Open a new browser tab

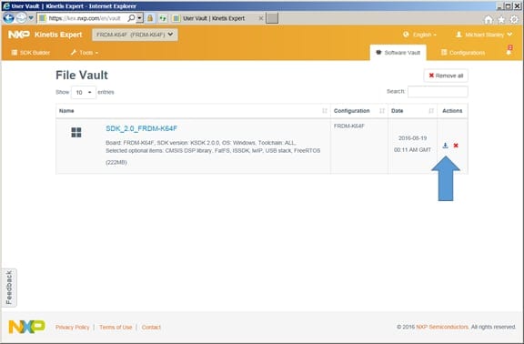click(x=272, y=18)
